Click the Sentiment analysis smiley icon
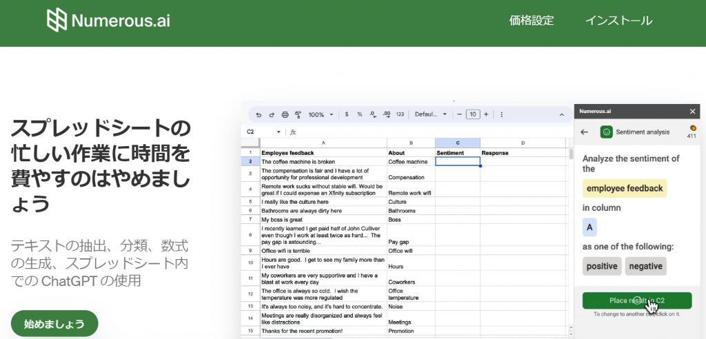The height and width of the screenshot is (339, 706). [607, 132]
